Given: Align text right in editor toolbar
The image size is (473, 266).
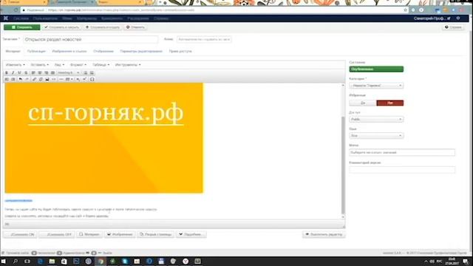Looking at the screenshot, I should 46,72.
